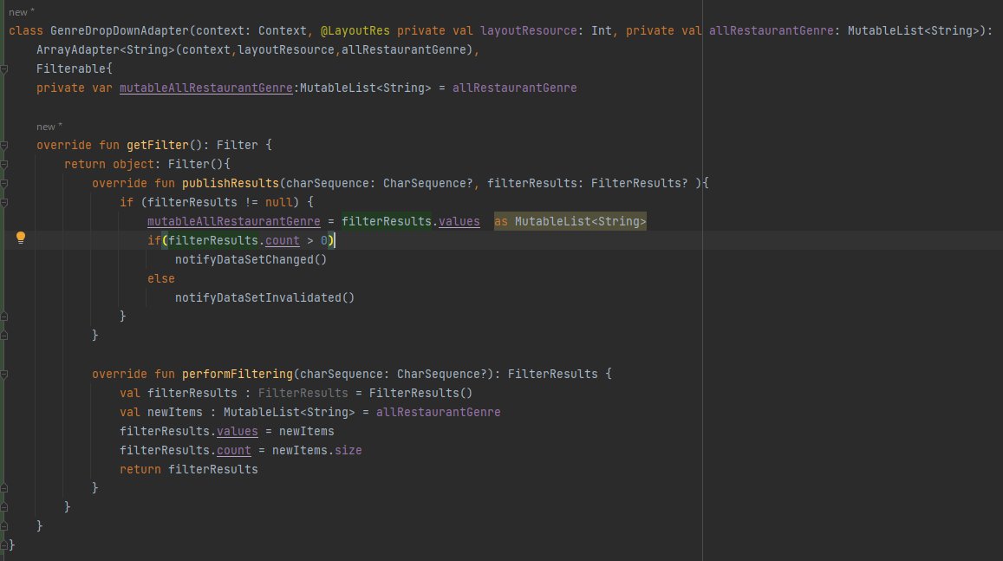The height and width of the screenshot is (561, 1003).
Task: Click the performFiltering function name
Action: click(x=238, y=375)
